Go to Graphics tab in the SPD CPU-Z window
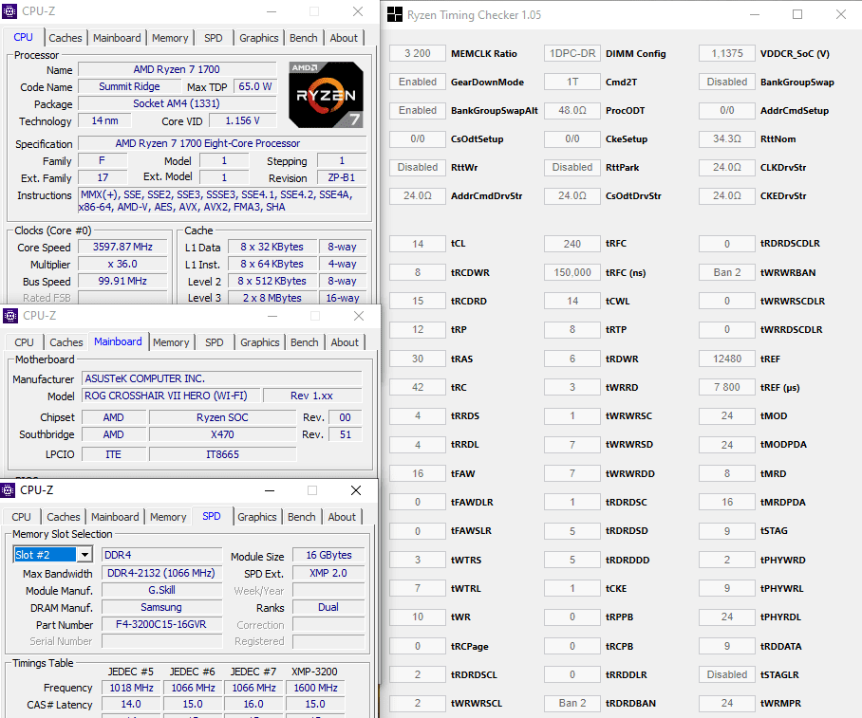The width and height of the screenshot is (862, 718). pos(257,517)
